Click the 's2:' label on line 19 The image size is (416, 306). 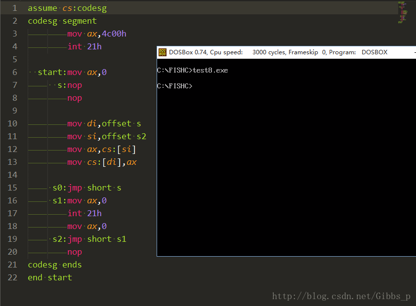tap(60, 239)
